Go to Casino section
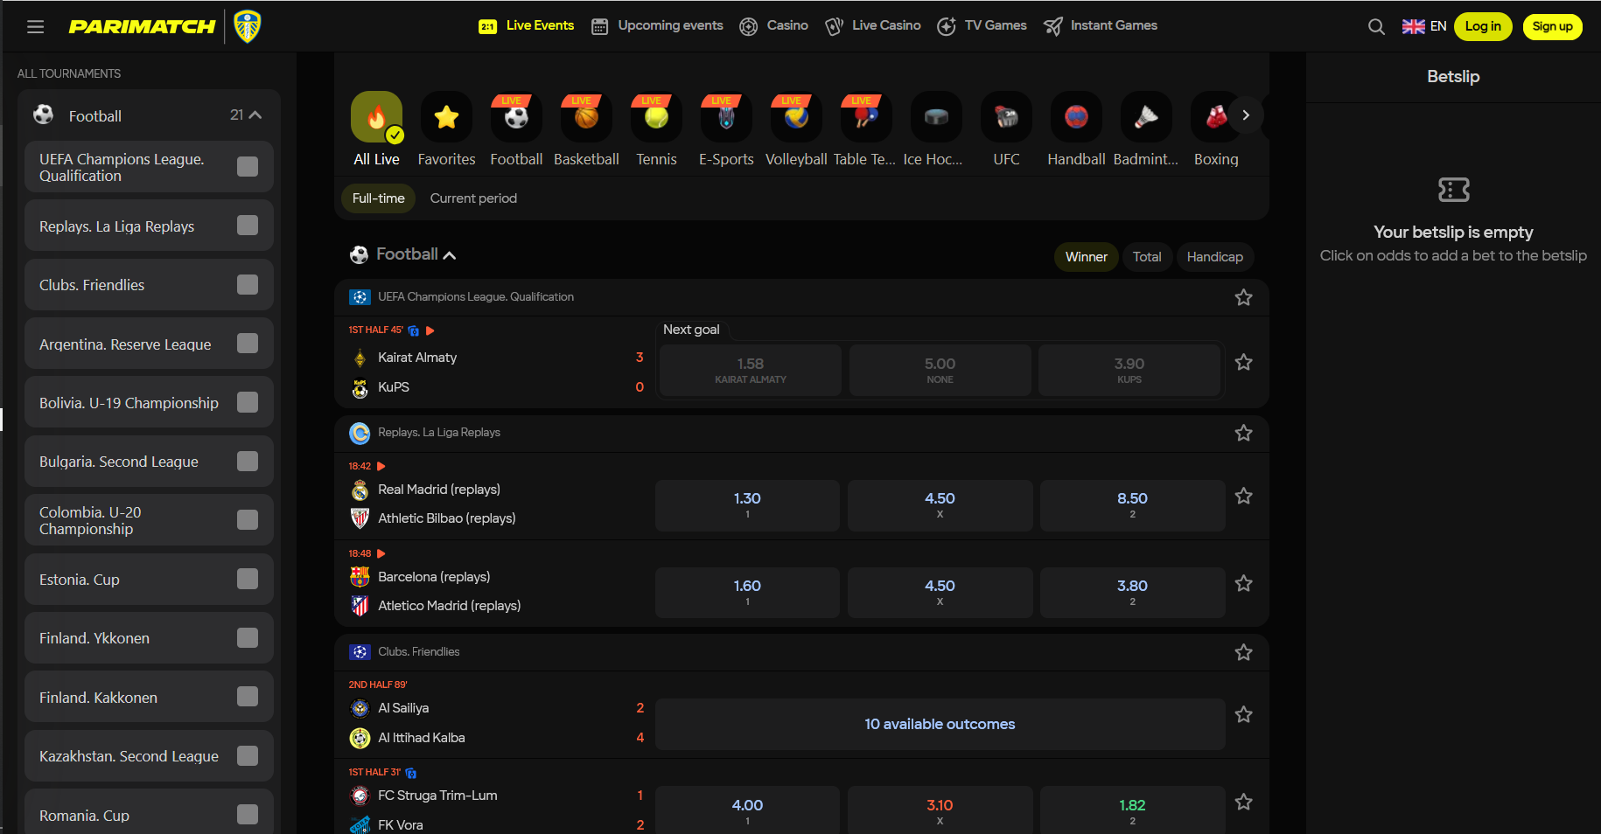The height and width of the screenshot is (834, 1601). [773, 25]
